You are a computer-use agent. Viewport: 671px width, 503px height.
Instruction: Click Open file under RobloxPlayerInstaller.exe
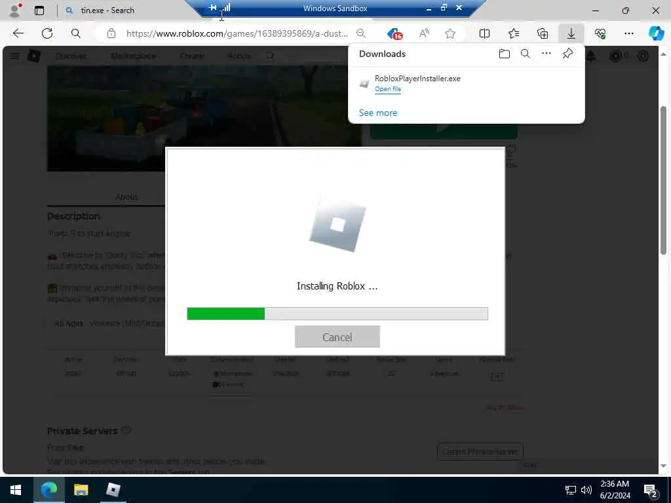point(388,89)
